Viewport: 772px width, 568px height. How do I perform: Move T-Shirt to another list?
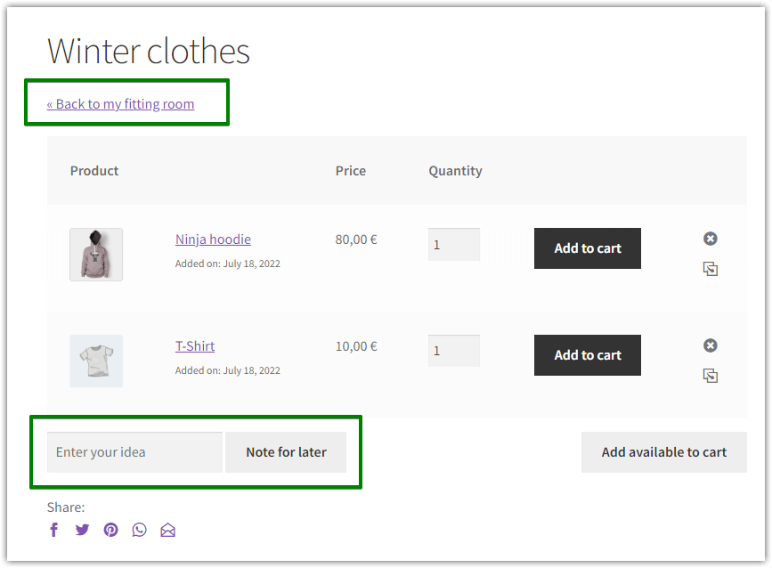tap(710, 376)
